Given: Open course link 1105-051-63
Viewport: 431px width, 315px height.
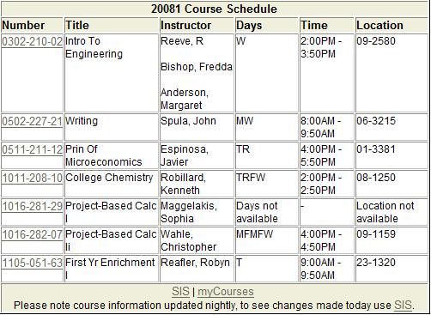Looking at the screenshot, I should (32, 263).
